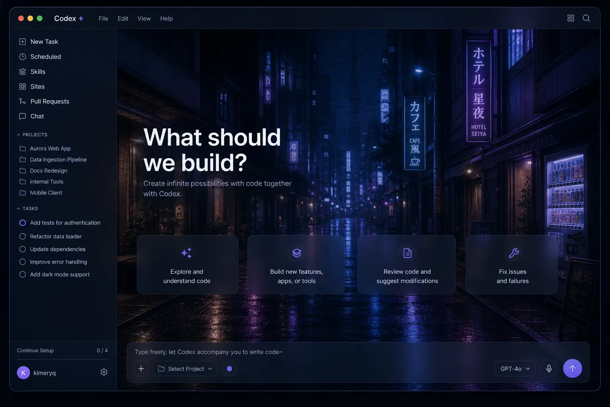610x407 pixels.
Task: Click the Skills label in sidebar
Action: coord(38,72)
